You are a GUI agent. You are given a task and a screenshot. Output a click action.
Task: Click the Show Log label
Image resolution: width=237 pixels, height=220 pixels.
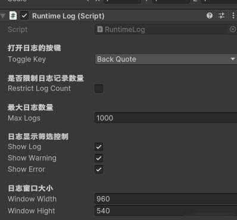click(x=24, y=147)
